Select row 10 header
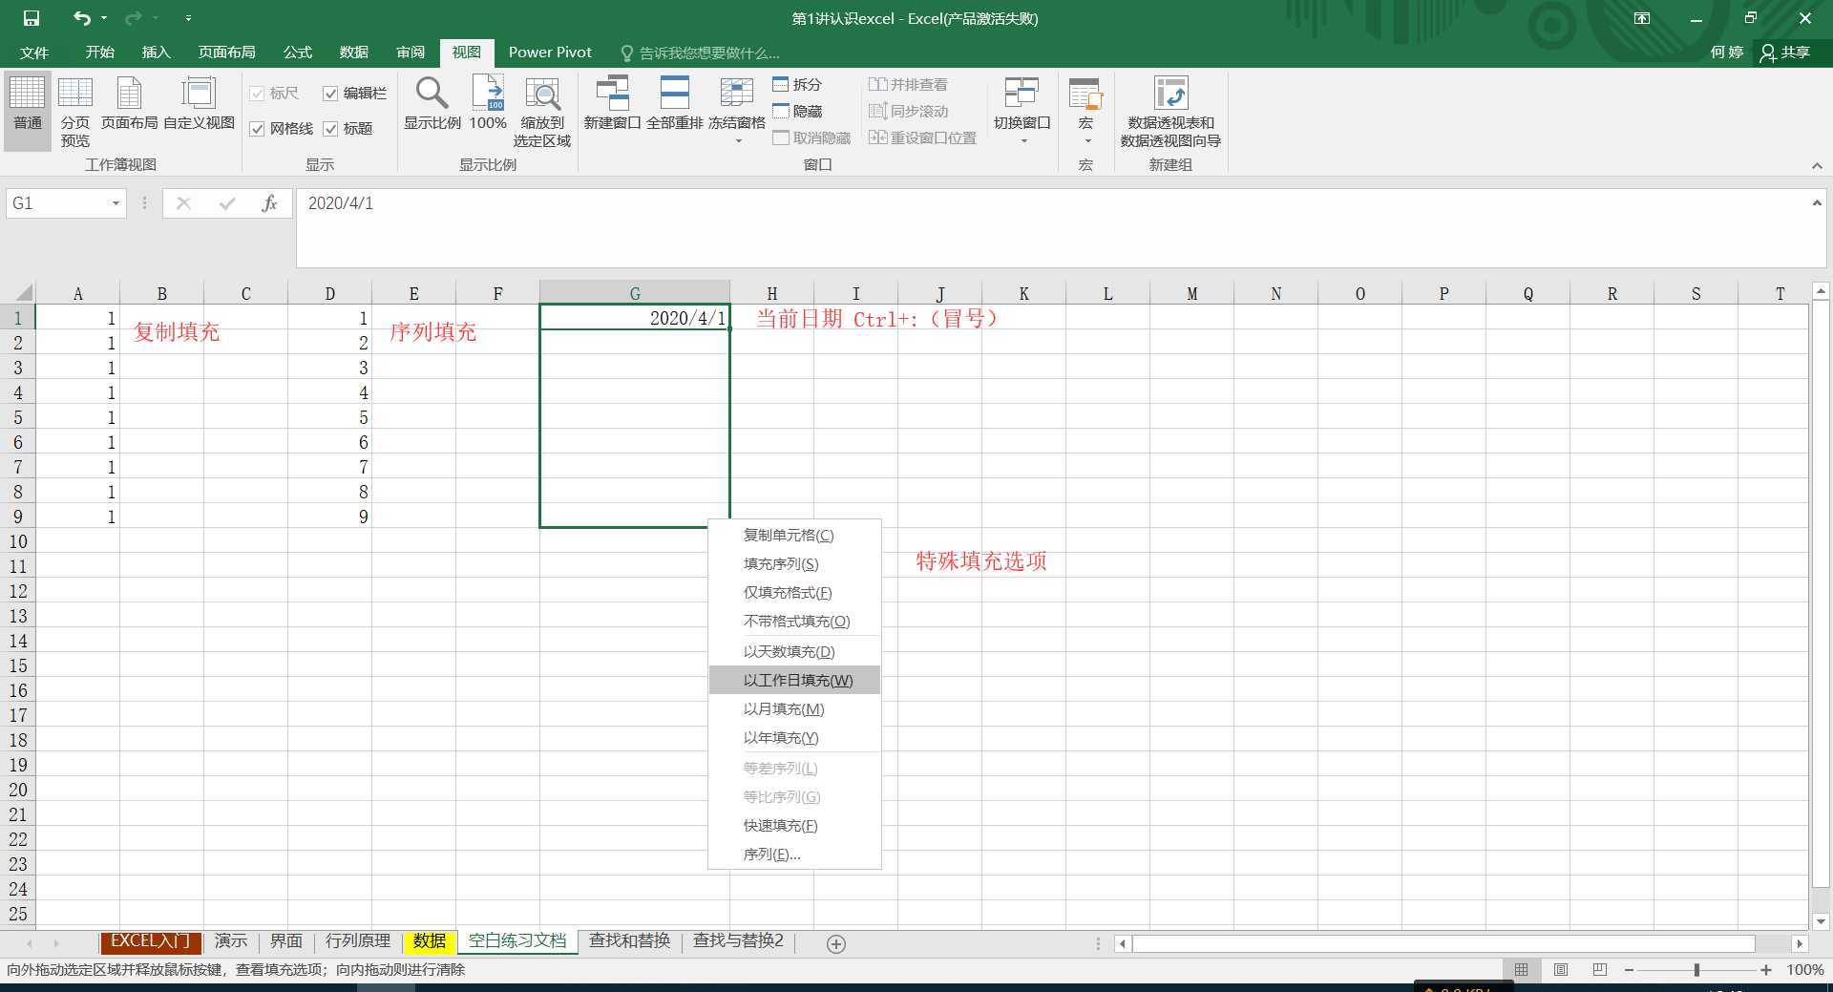1833x992 pixels. [17, 541]
